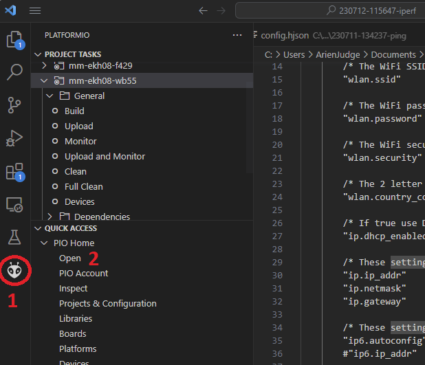Open PlatformIO panel more actions ellipsis
The height and width of the screenshot is (365, 425).
point(237,35)
